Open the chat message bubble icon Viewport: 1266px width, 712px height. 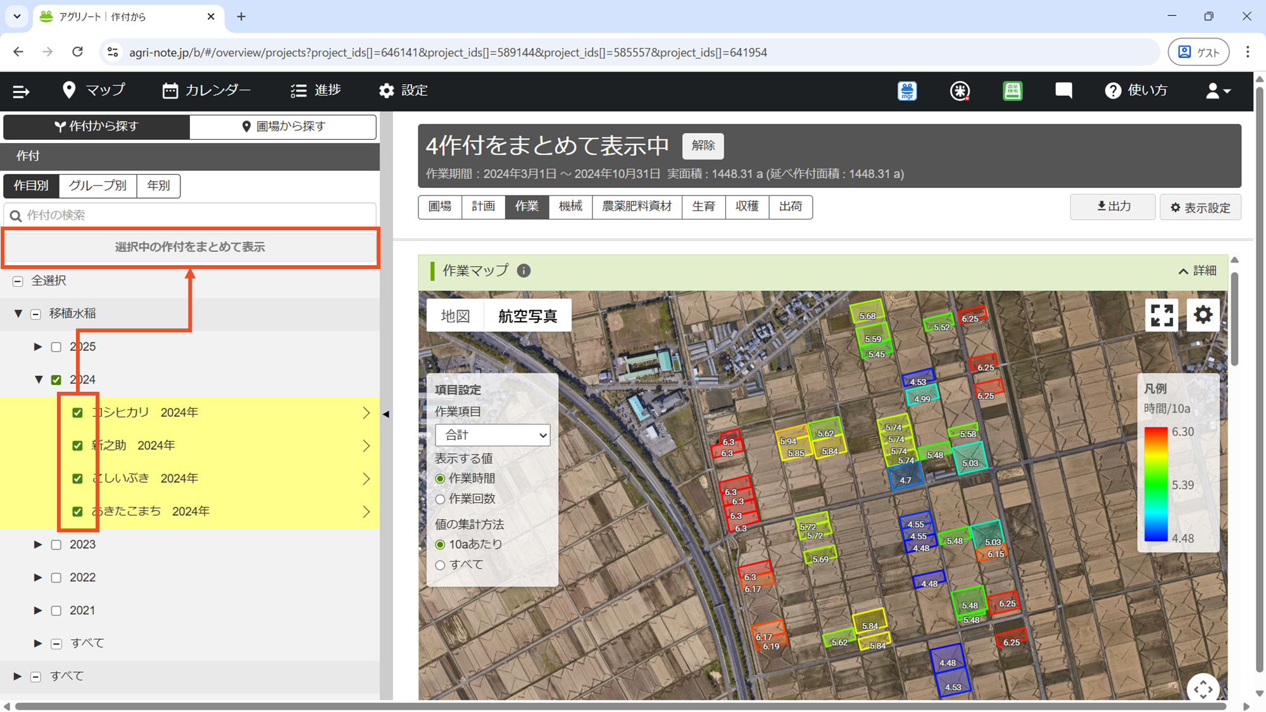[1063, 91]
